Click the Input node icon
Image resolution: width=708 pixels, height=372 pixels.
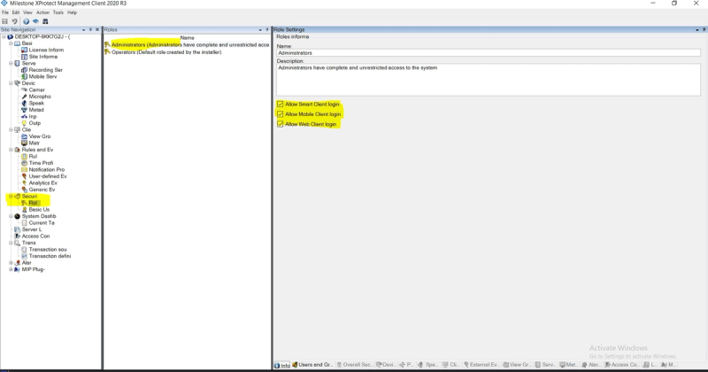[x=25, y=117]
